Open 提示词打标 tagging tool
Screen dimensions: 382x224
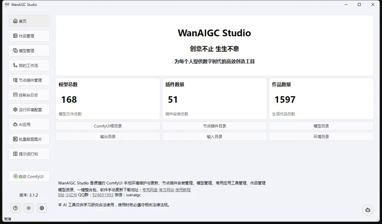[29, 154]
